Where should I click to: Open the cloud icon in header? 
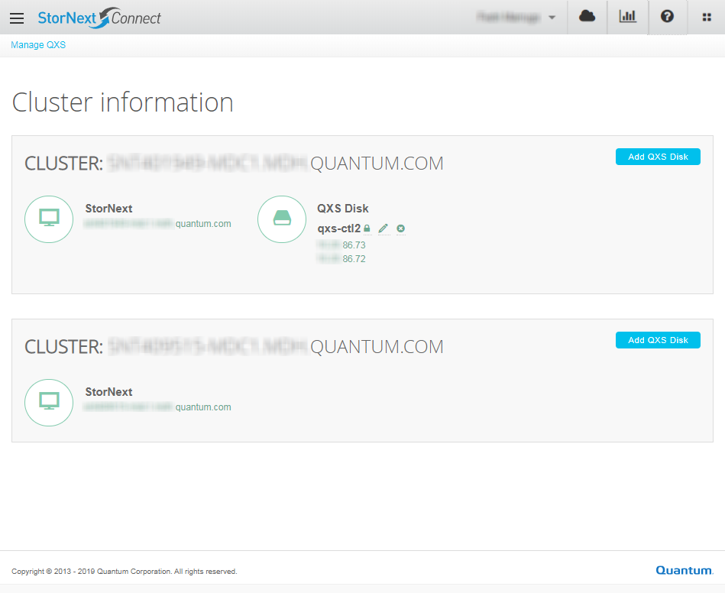587,17
